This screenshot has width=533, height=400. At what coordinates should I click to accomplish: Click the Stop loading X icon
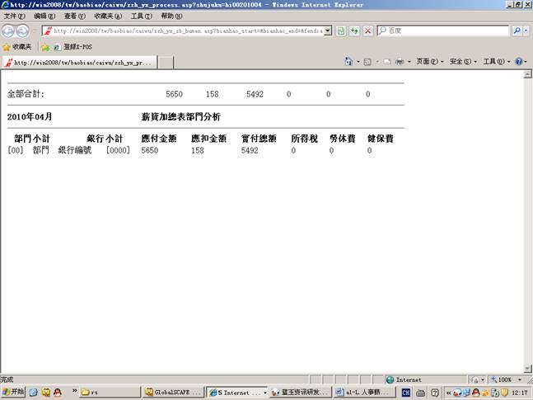367,31
